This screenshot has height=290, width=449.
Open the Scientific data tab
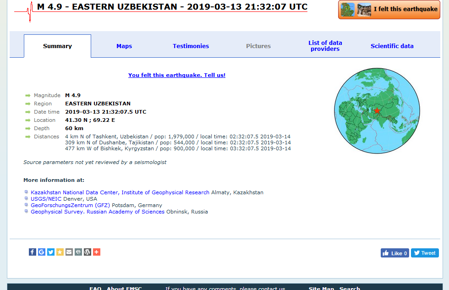(x=392, y=46)
